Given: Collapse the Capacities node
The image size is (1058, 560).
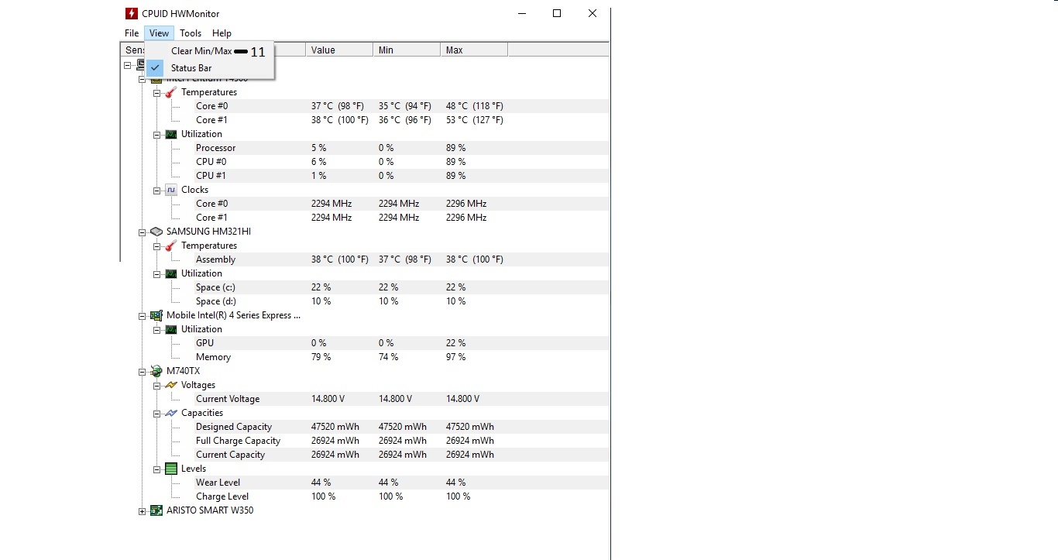Looking at the screenshot, I should pos(156,413).
